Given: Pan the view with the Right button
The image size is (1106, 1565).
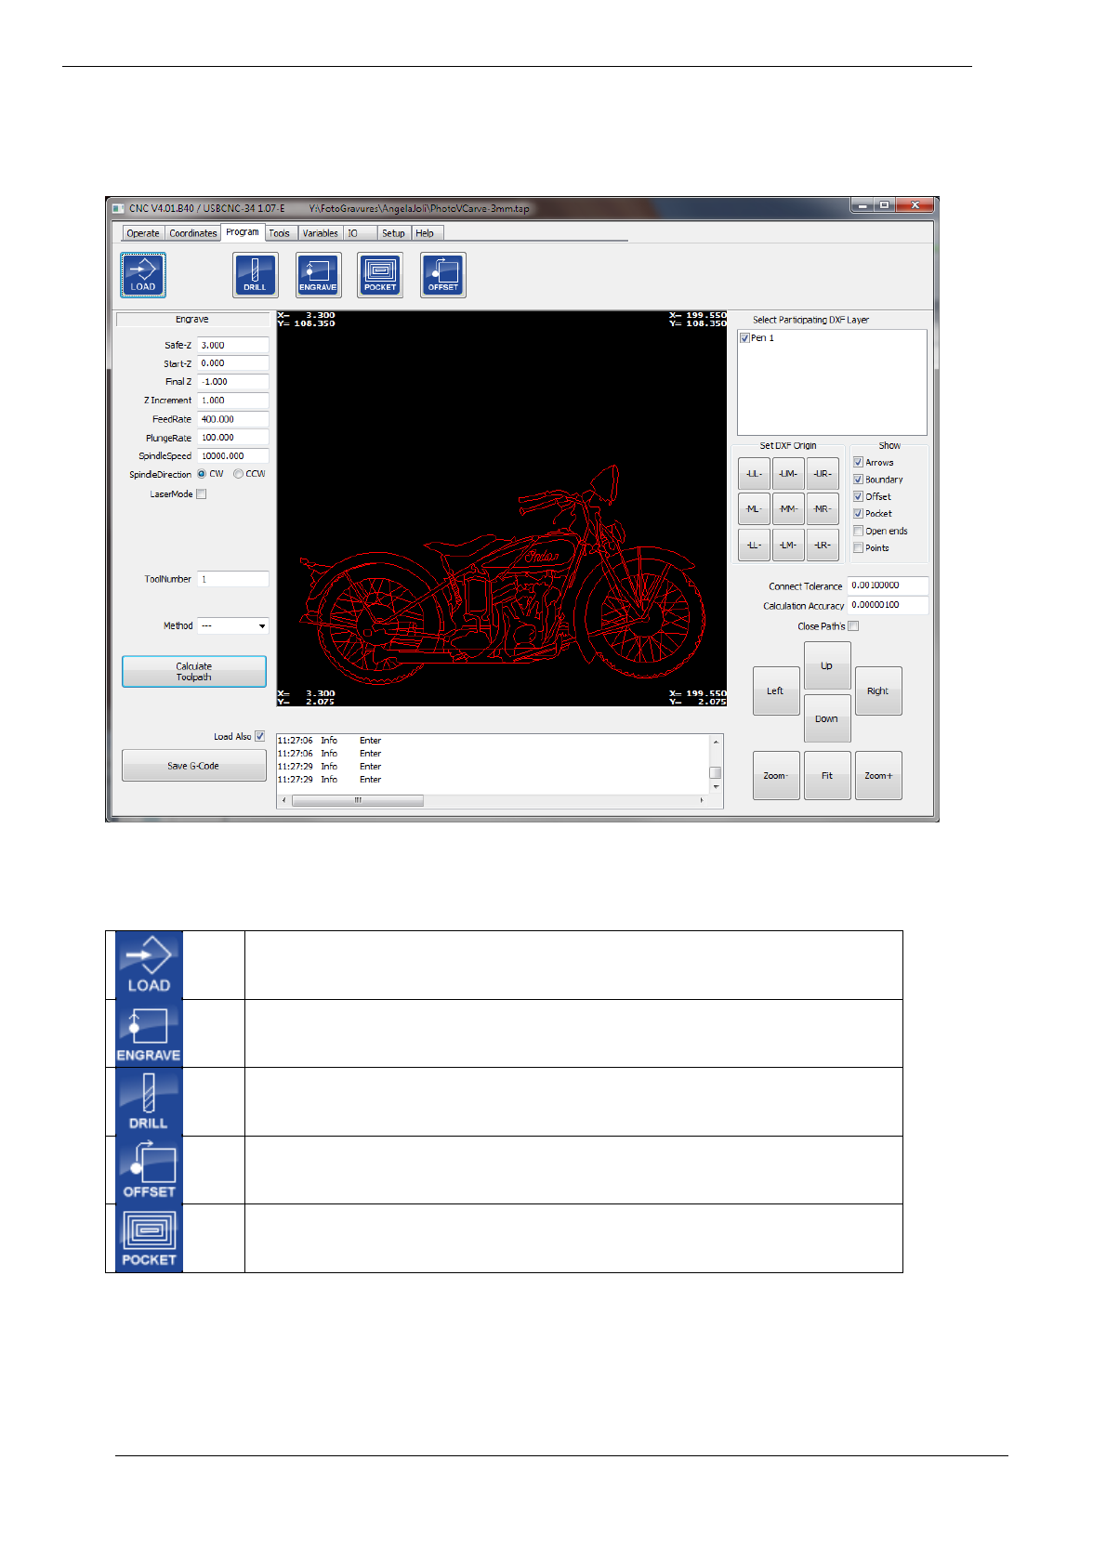Looking at the screenshot, I should click(x=878, y=691).
